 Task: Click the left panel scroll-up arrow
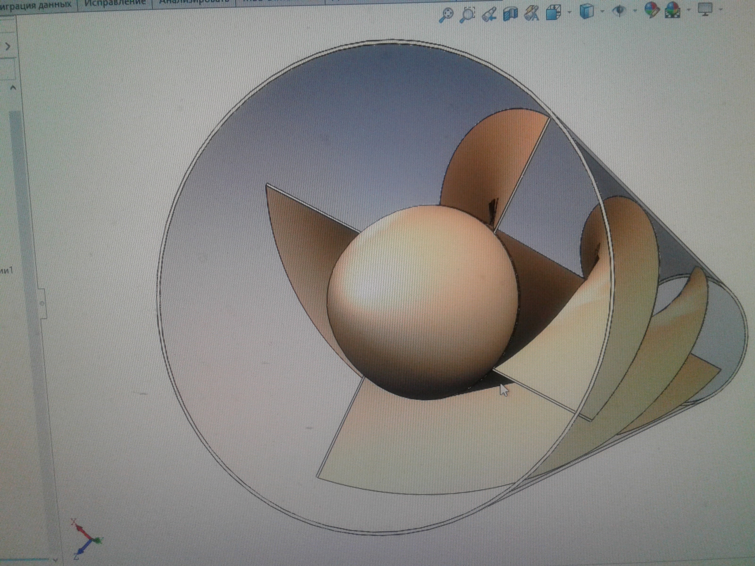pyautogui.click(x=13, y=88)
